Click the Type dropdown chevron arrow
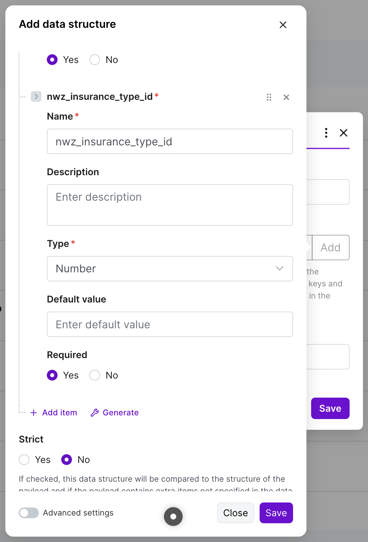 point(280,269)
